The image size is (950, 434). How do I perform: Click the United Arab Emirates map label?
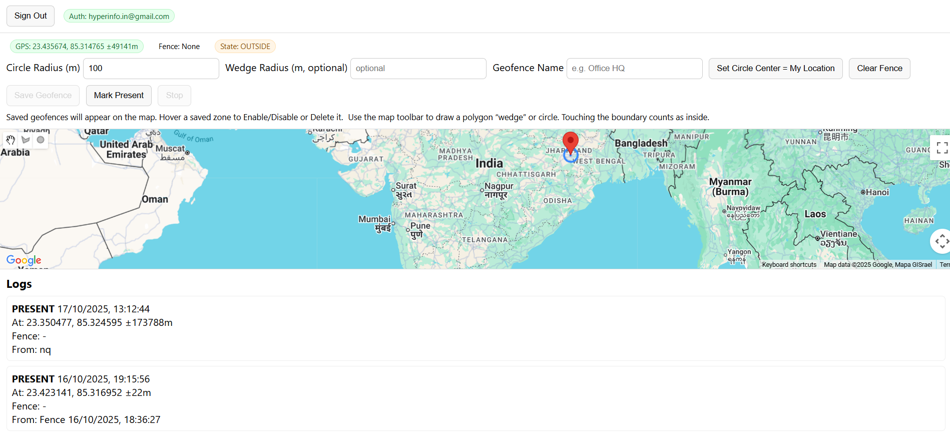[126, 149]
